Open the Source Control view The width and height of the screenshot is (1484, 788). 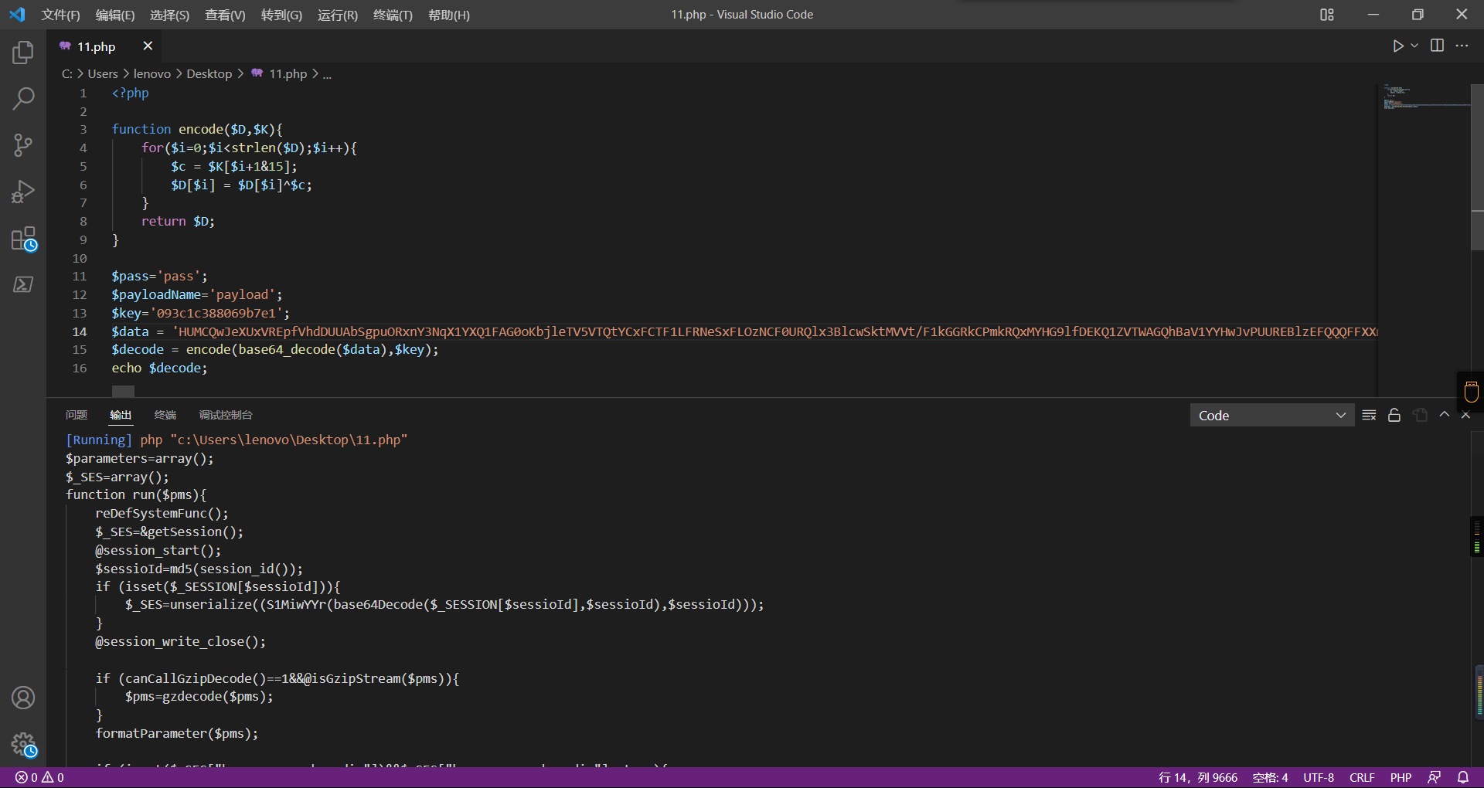coord(23,145)
